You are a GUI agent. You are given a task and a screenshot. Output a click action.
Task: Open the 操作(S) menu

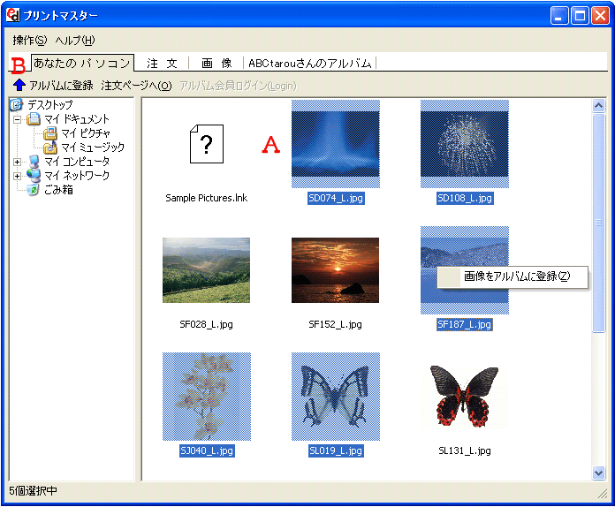(29, 40)
